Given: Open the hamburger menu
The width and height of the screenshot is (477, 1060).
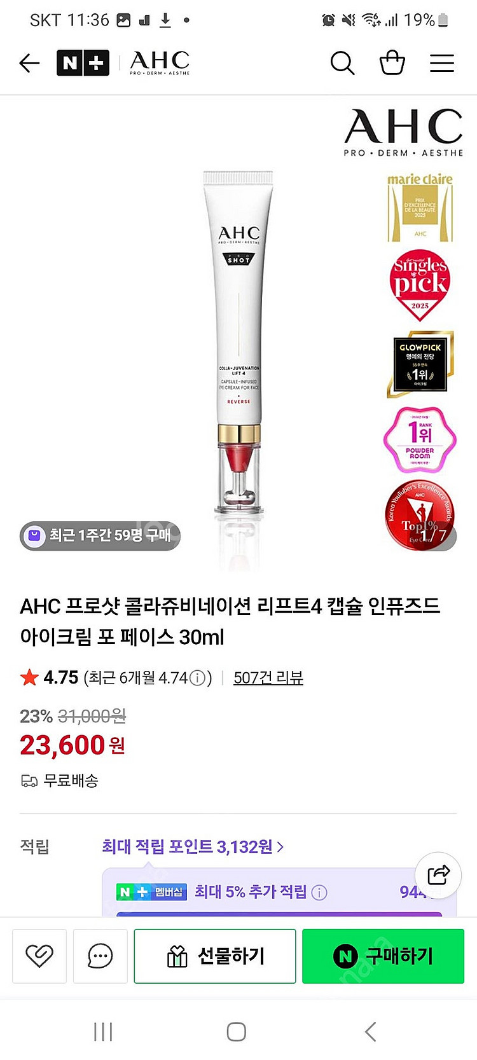Looking at the screenshot, I should pos(442,63).
